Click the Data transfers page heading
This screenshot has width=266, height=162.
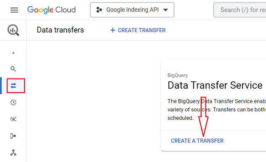pos(60,30)
